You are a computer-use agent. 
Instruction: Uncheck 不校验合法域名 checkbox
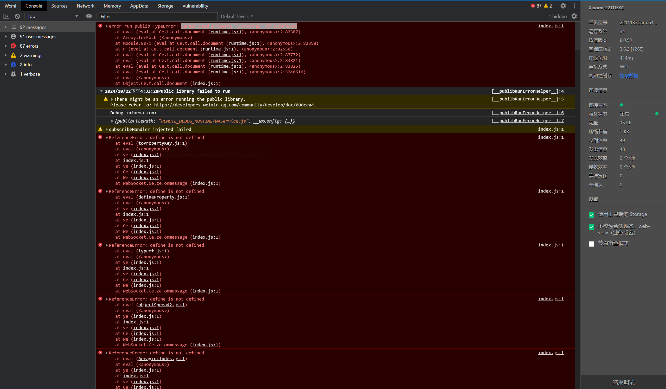point(592,227)
